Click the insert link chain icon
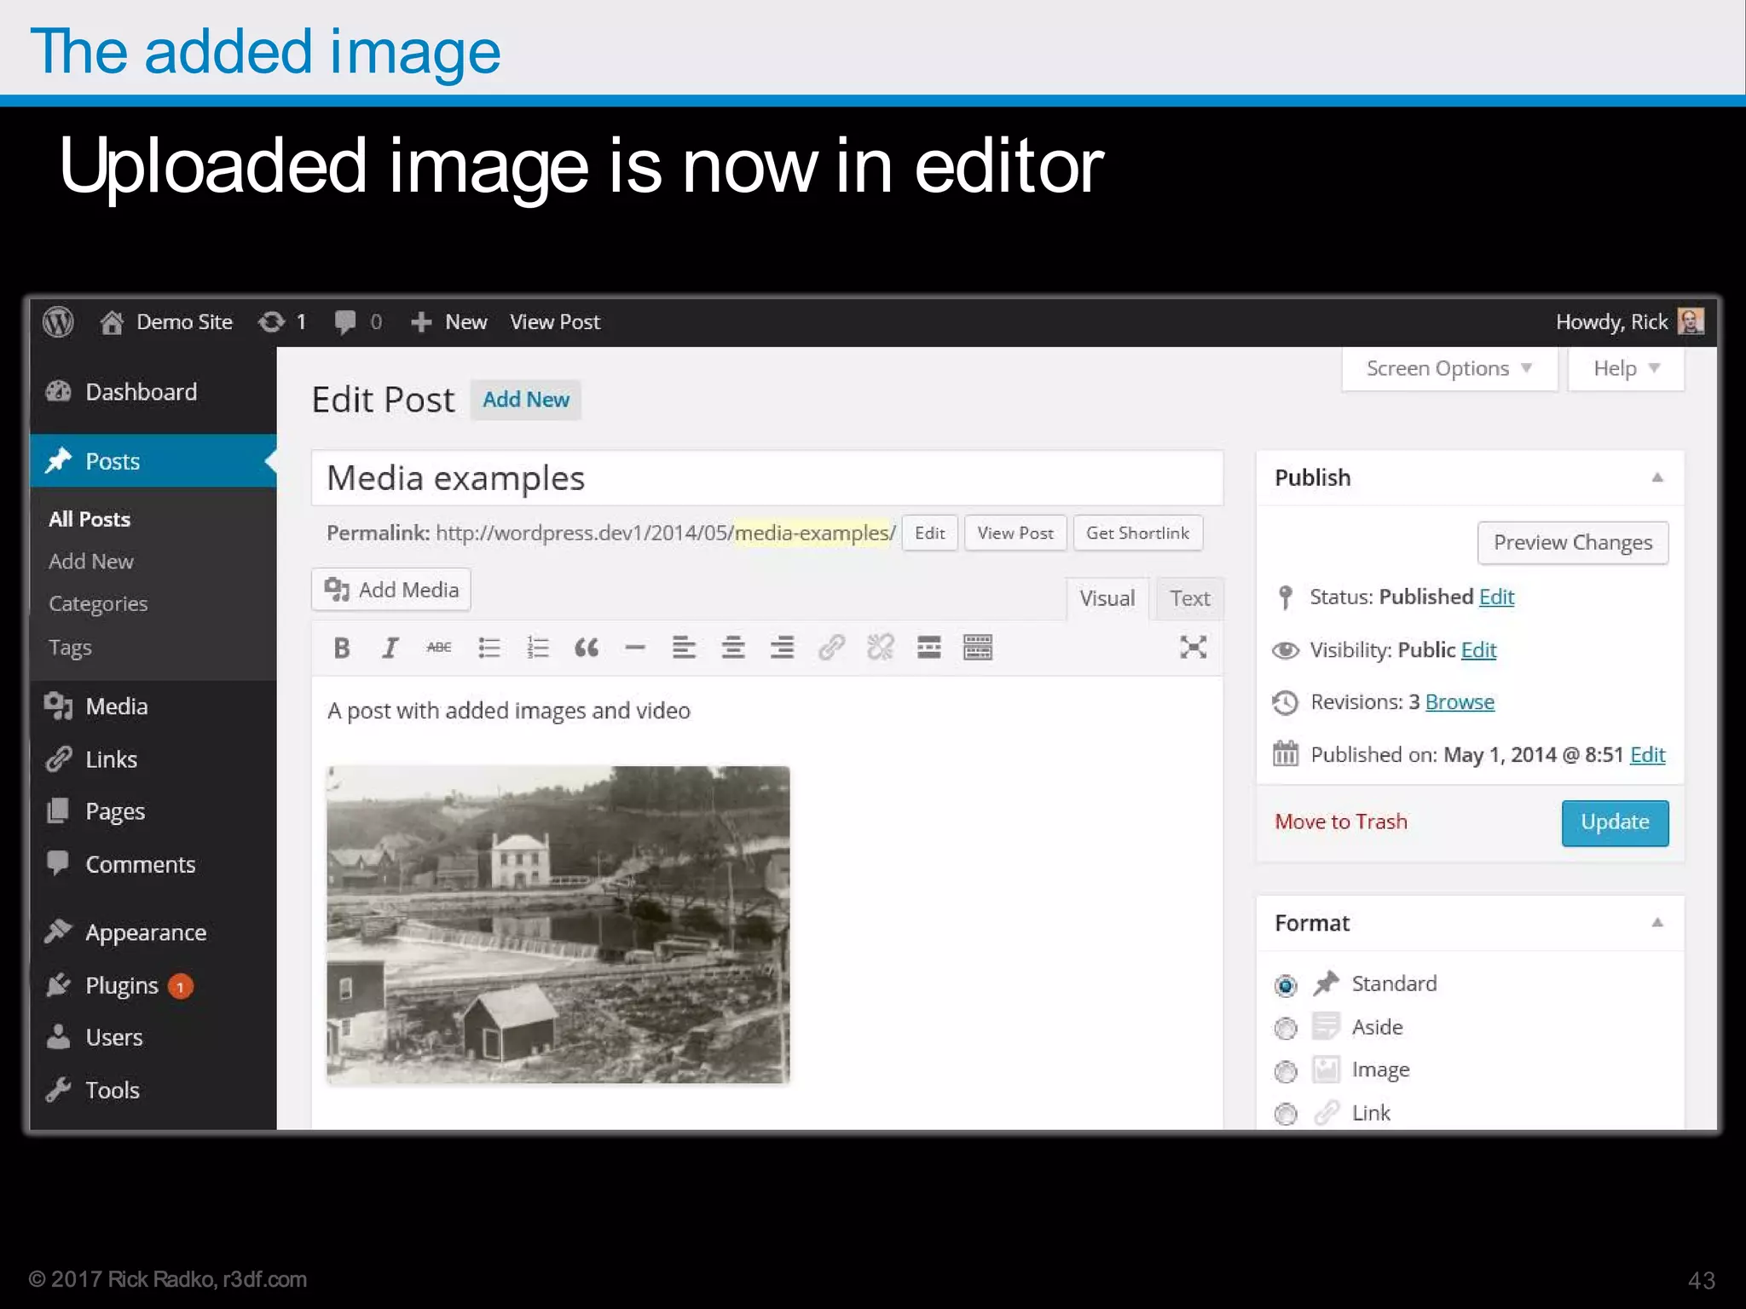This screenshot has height=1309, width=1746. point(831,648)
